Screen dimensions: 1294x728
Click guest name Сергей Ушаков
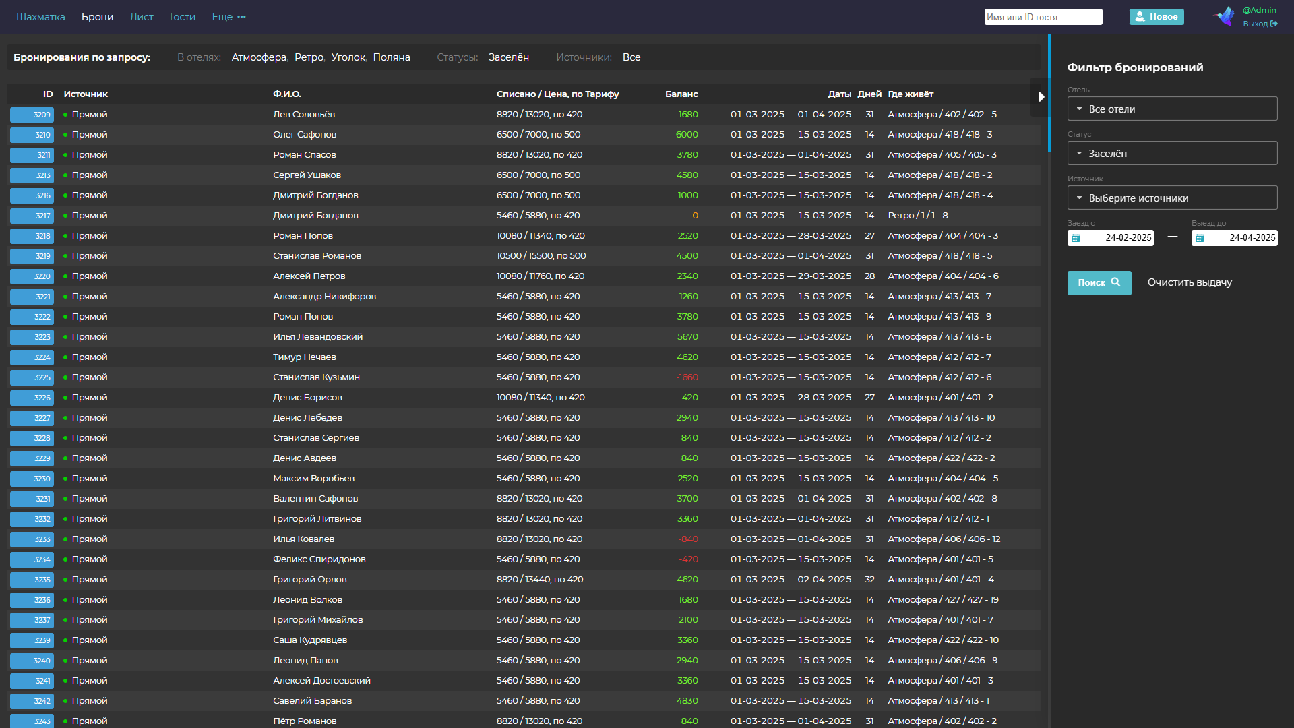tap(307, 175)
